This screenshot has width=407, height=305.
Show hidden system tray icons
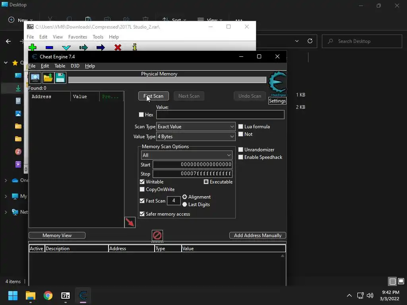[x=349, y=295]
